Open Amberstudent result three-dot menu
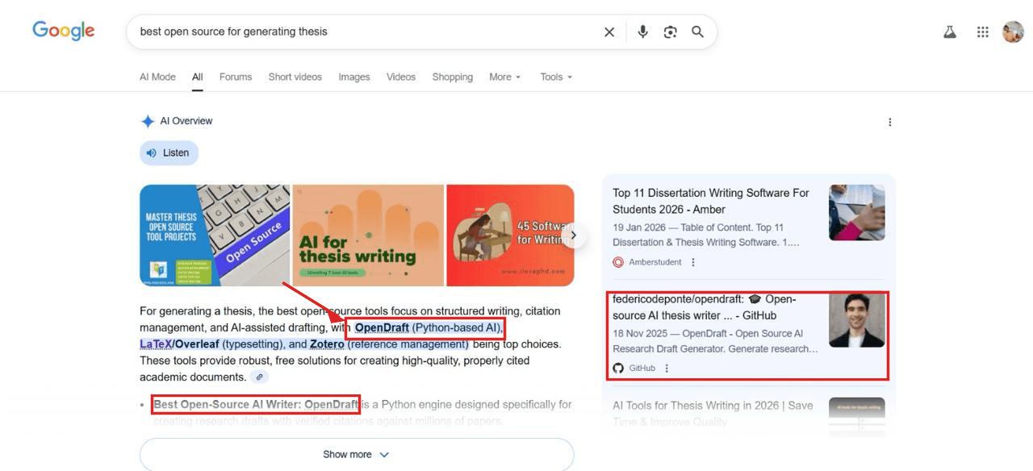The image size is (1033, 471). click(x=693, y=262)
